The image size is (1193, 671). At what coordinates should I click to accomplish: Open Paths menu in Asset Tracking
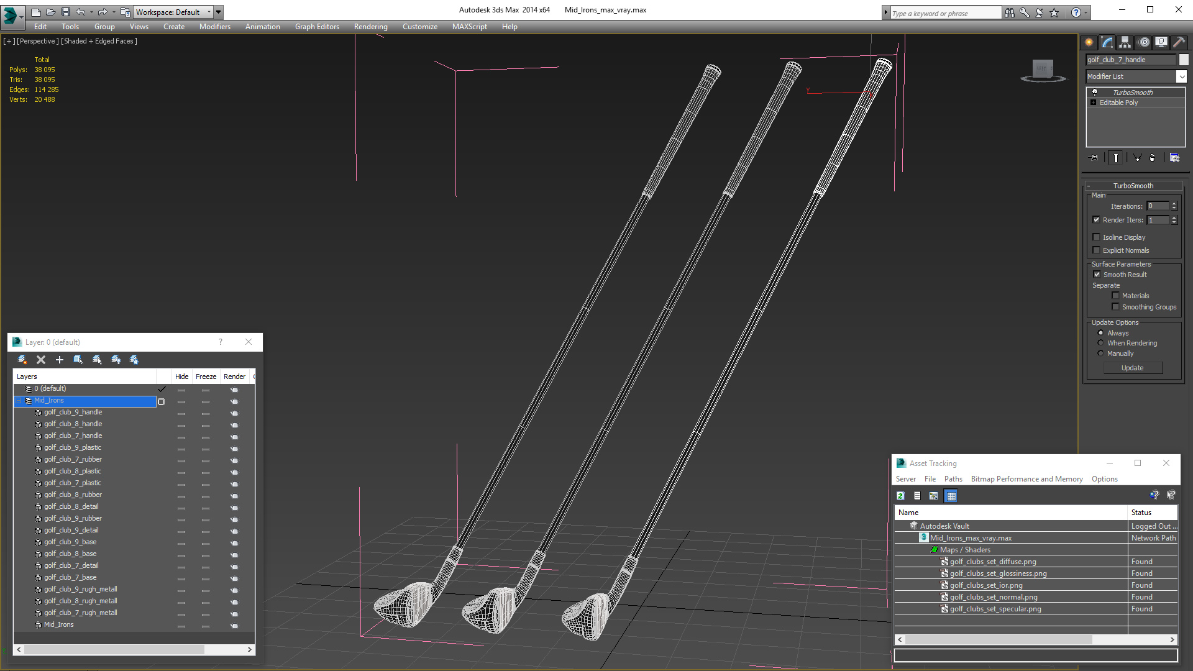[953, 479]
